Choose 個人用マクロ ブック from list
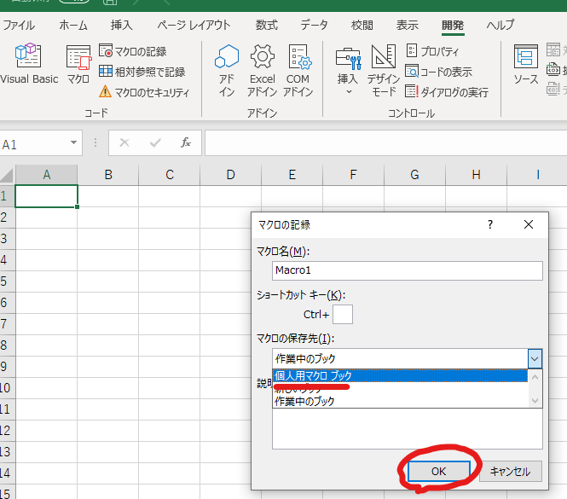This screenshot has height=499, width=567. 400,375
